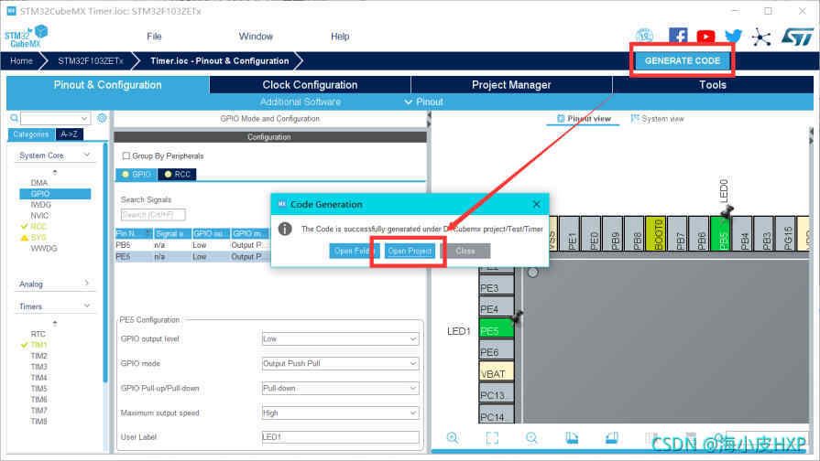Screen dimensions: 820x461
Task: Click the STM32 CubeMX logo
Action: click(x=27, y=37)
